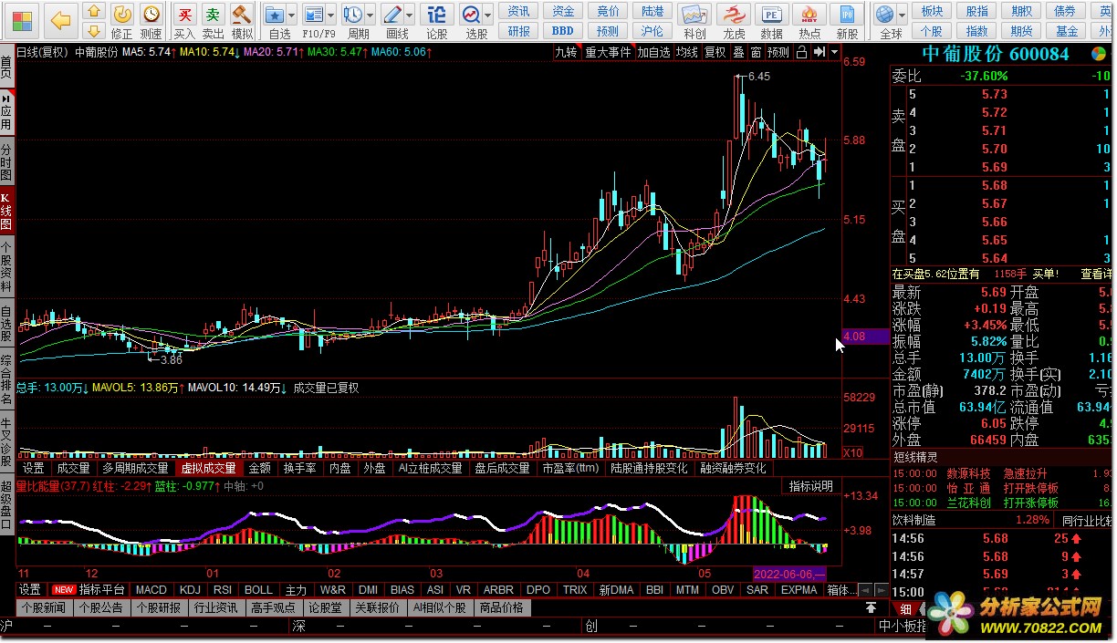
Task: Click the skip-to-end arrow in chart header
Action: tap(819, 52)
